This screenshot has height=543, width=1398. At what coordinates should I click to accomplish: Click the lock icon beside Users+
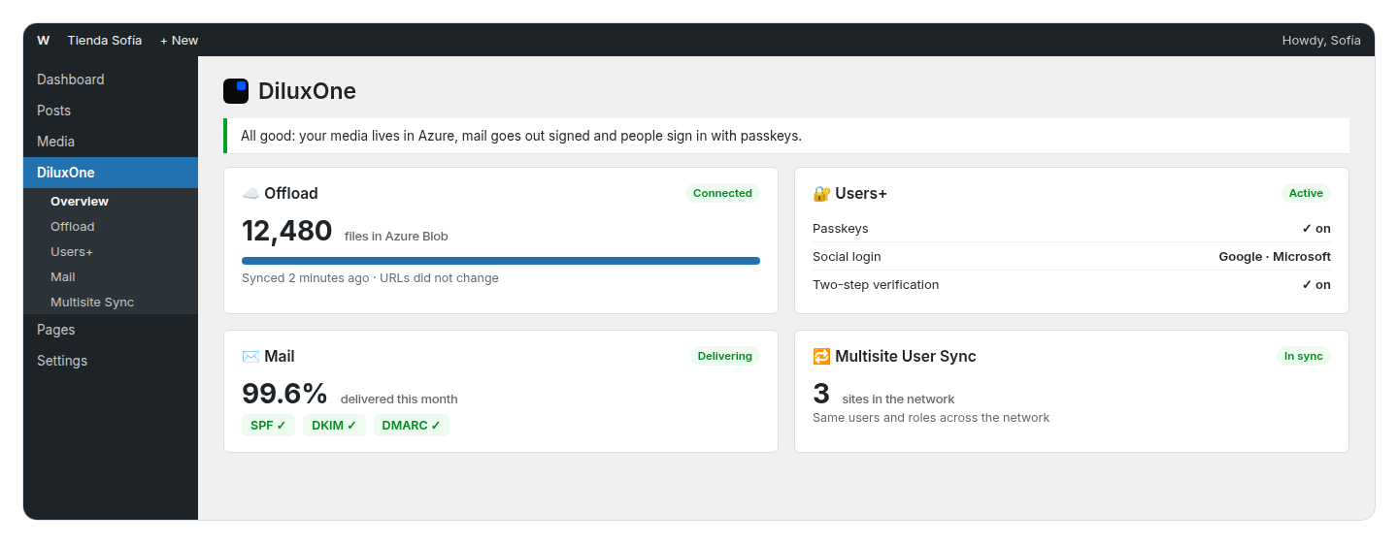pyautogui.click(x=821, y=193)
